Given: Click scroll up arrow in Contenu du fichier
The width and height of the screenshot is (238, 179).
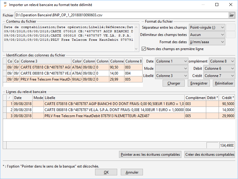Looking at the screenshot, I should coord(136,27).
